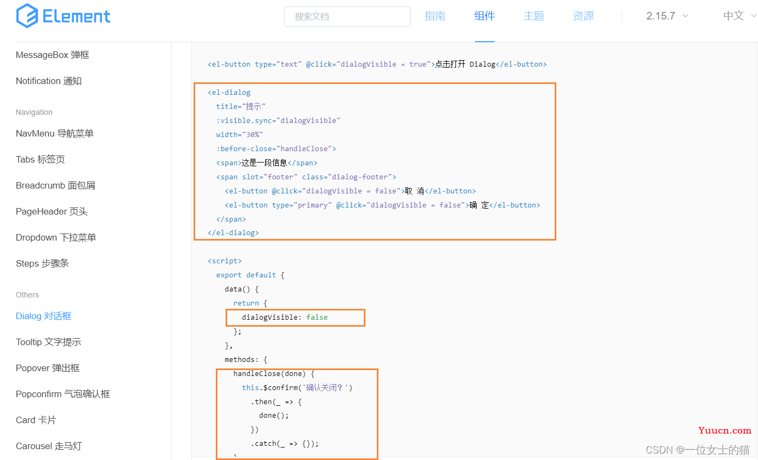Click the handleClose(done) code line
This screenshot has height=460, width=758.
pyautogui.click(x=274, y=373)
